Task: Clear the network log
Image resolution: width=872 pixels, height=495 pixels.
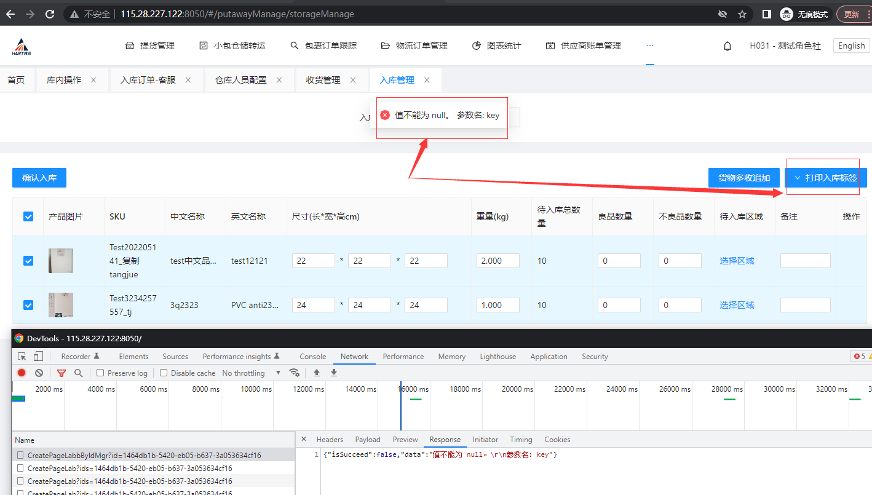Action: [39, 373]
